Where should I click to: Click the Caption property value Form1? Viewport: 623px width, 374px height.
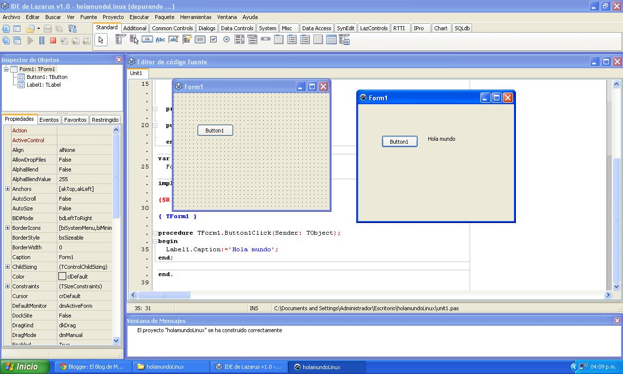click(x=85, y=257)
